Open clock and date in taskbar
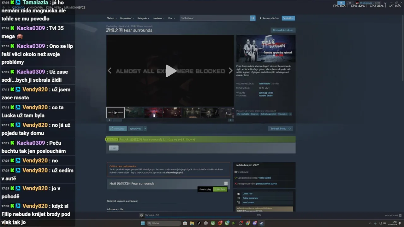This screenshot has height=227, width=404. click(393, 223)
